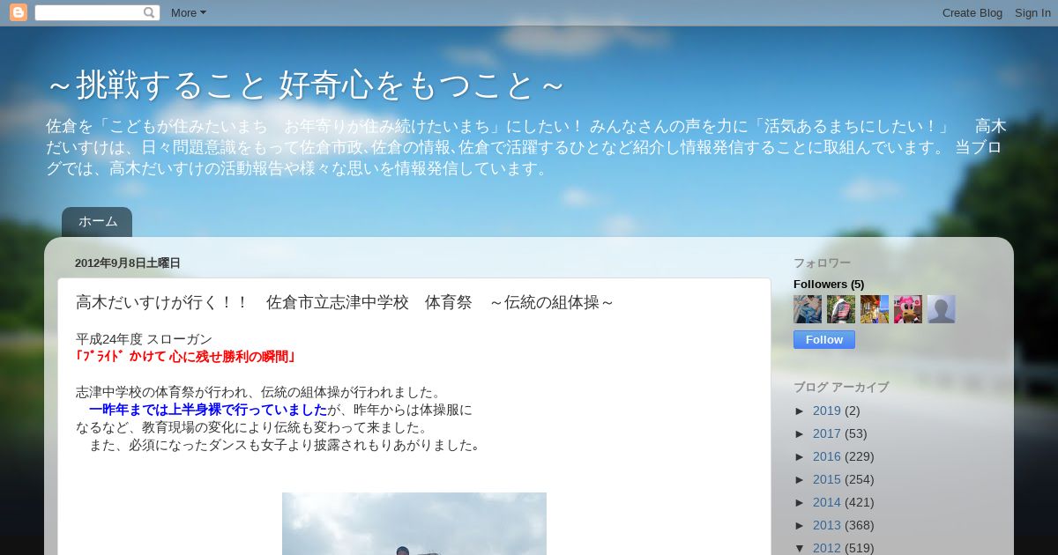
Task: Select the ホーム tab
Action: coord(97,222)
